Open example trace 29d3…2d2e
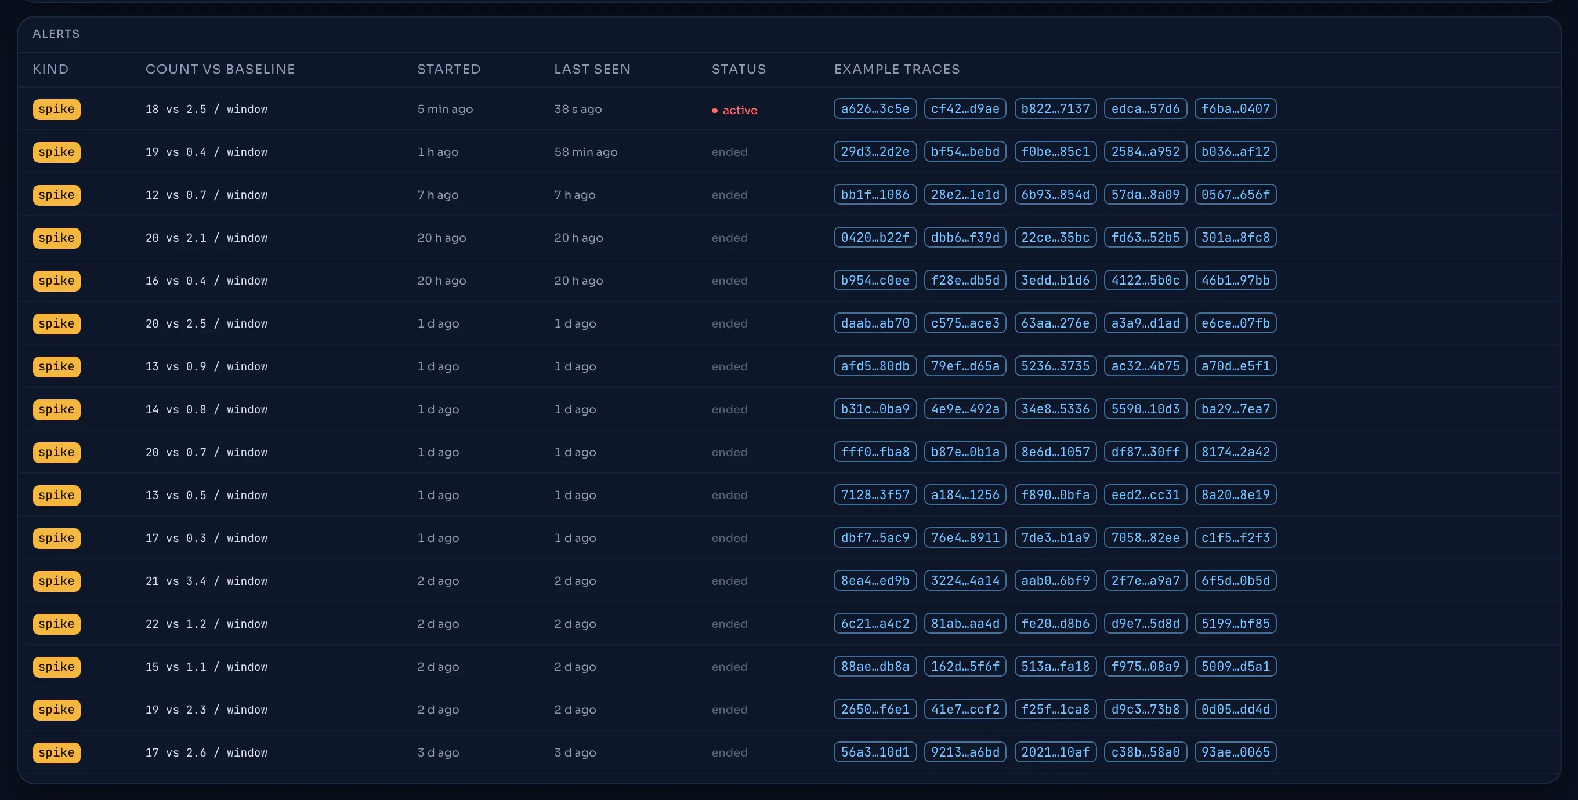 pyautogui.click(x=875, y=152)
